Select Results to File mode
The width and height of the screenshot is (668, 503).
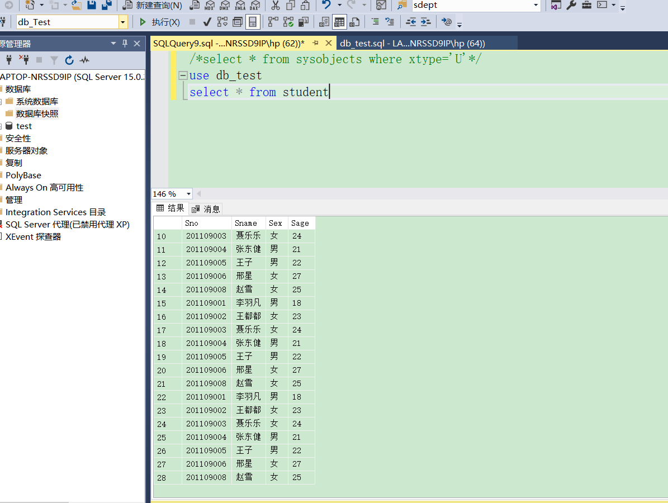click(354, 22)
